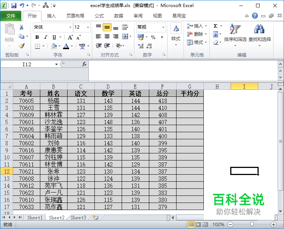Open the font size 12 dropdown
Screen dimensions: 284x229
[88, 27]
